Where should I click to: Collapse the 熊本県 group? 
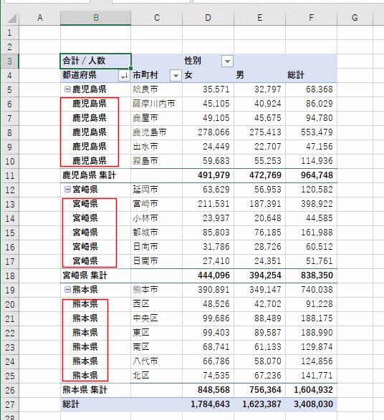pyautogui.click(x=67, y=290)
